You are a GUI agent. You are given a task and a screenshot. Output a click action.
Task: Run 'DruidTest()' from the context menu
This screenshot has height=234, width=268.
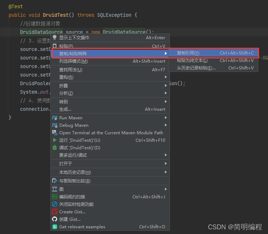[110, 140]
